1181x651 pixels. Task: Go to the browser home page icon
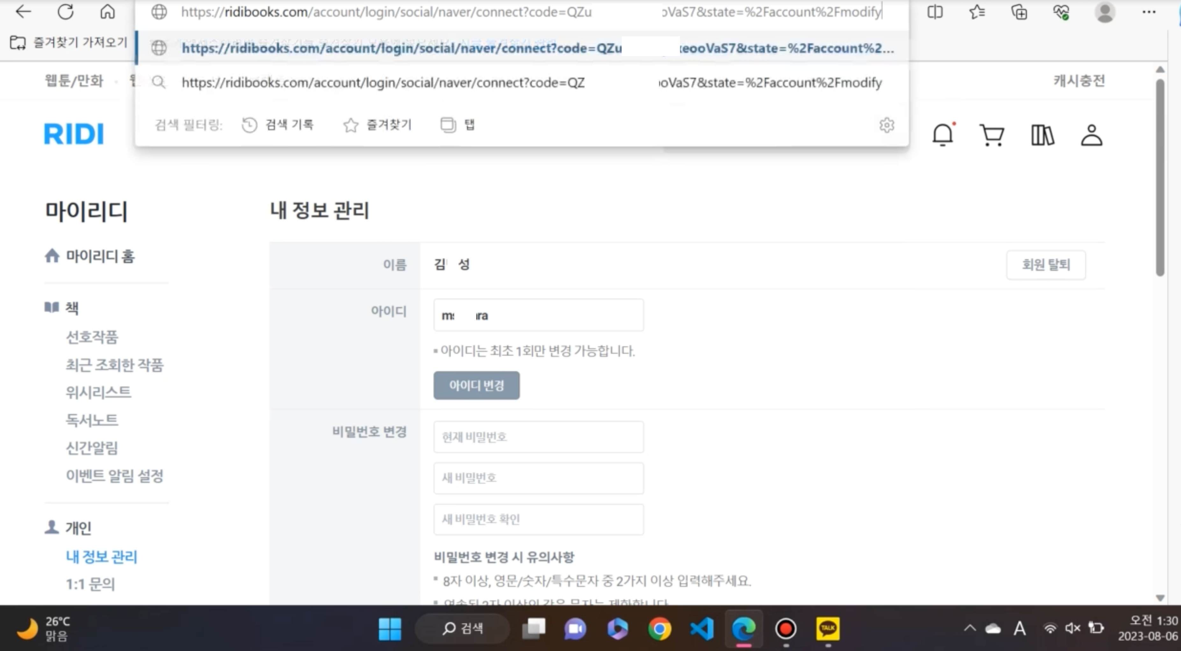coord(107,12)
